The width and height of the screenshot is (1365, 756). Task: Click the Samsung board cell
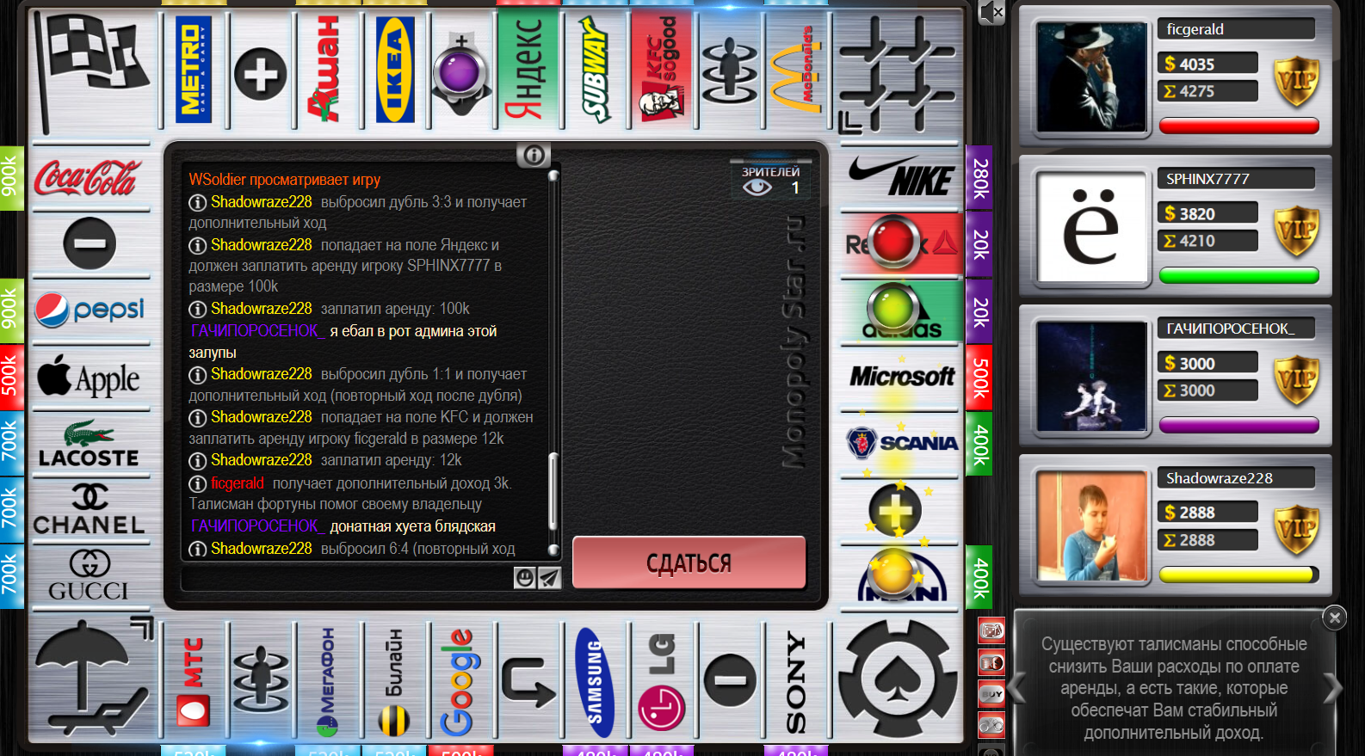596,681
